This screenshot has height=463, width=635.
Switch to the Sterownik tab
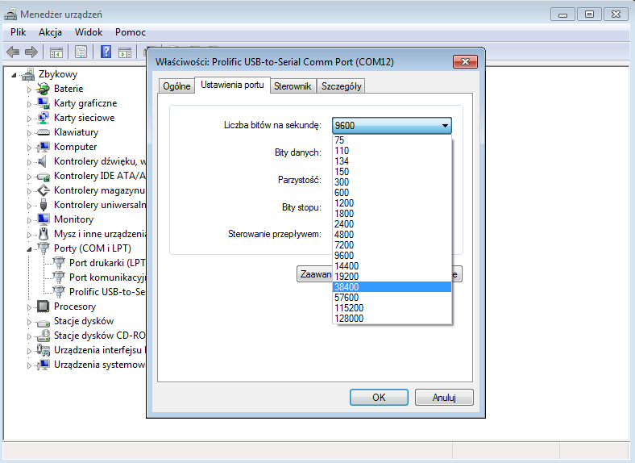(x=293, y=86)
